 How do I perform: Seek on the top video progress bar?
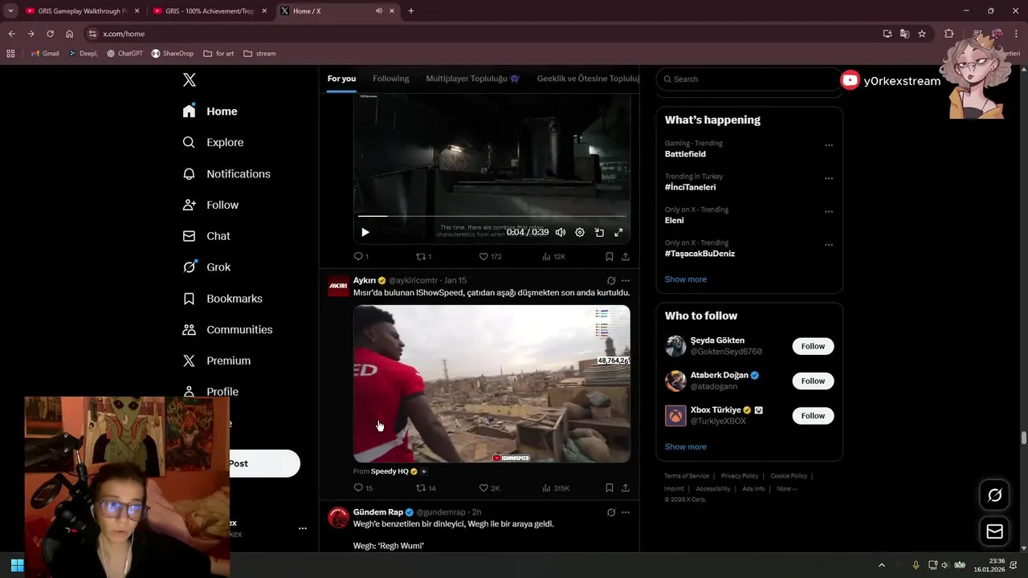click(492, 216)
